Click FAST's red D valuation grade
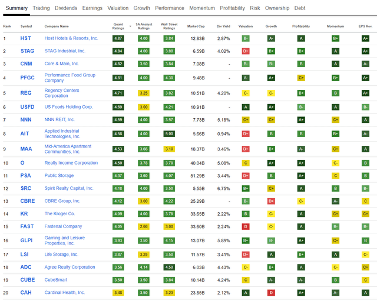 [246, 226]
